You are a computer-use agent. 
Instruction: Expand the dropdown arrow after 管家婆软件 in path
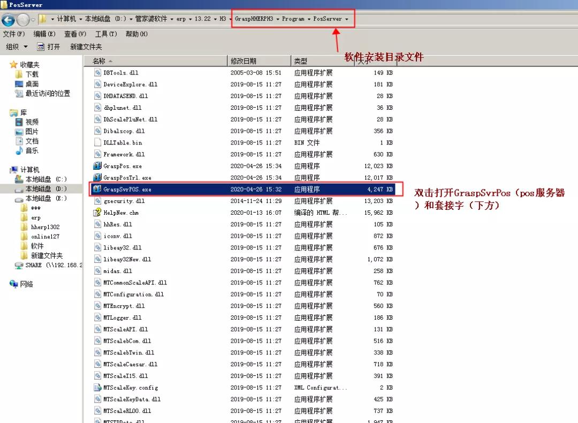coord(172,19)
